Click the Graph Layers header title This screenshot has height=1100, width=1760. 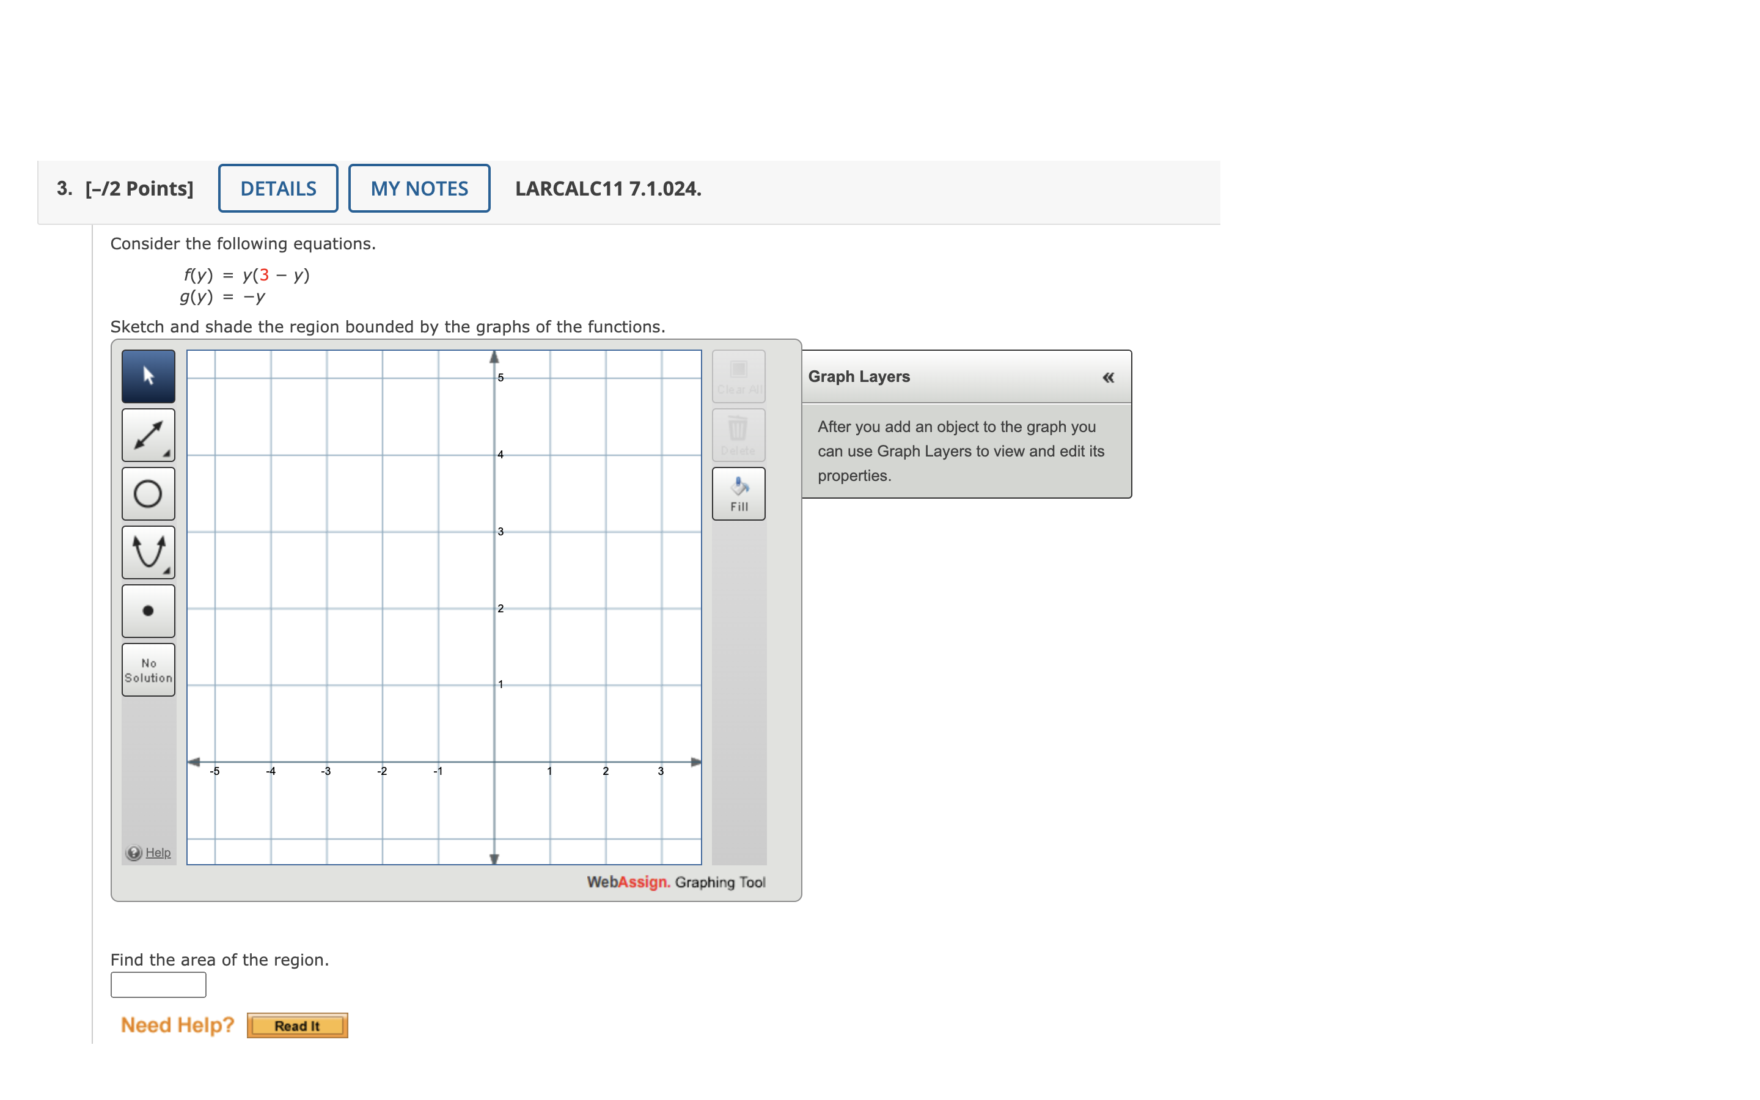point(858,377)
